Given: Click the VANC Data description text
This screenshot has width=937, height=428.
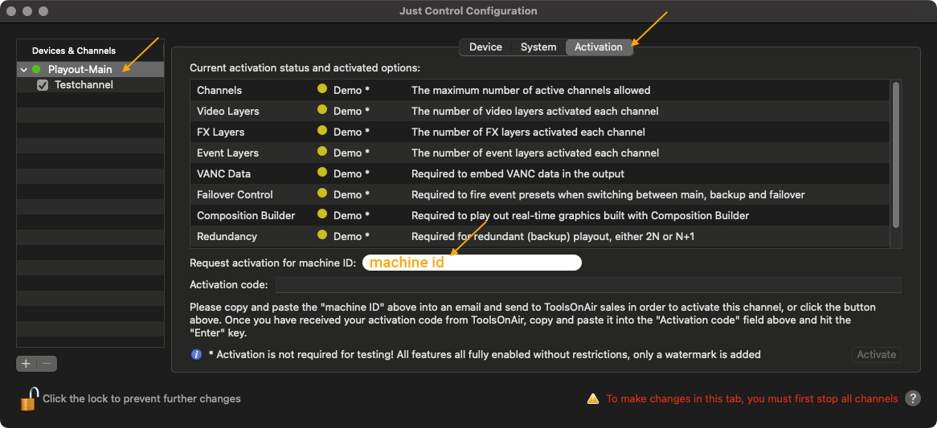Looking at the screenshot, I should [518, 173].
